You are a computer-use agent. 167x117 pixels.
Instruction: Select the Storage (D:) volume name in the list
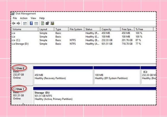[22, 44]
